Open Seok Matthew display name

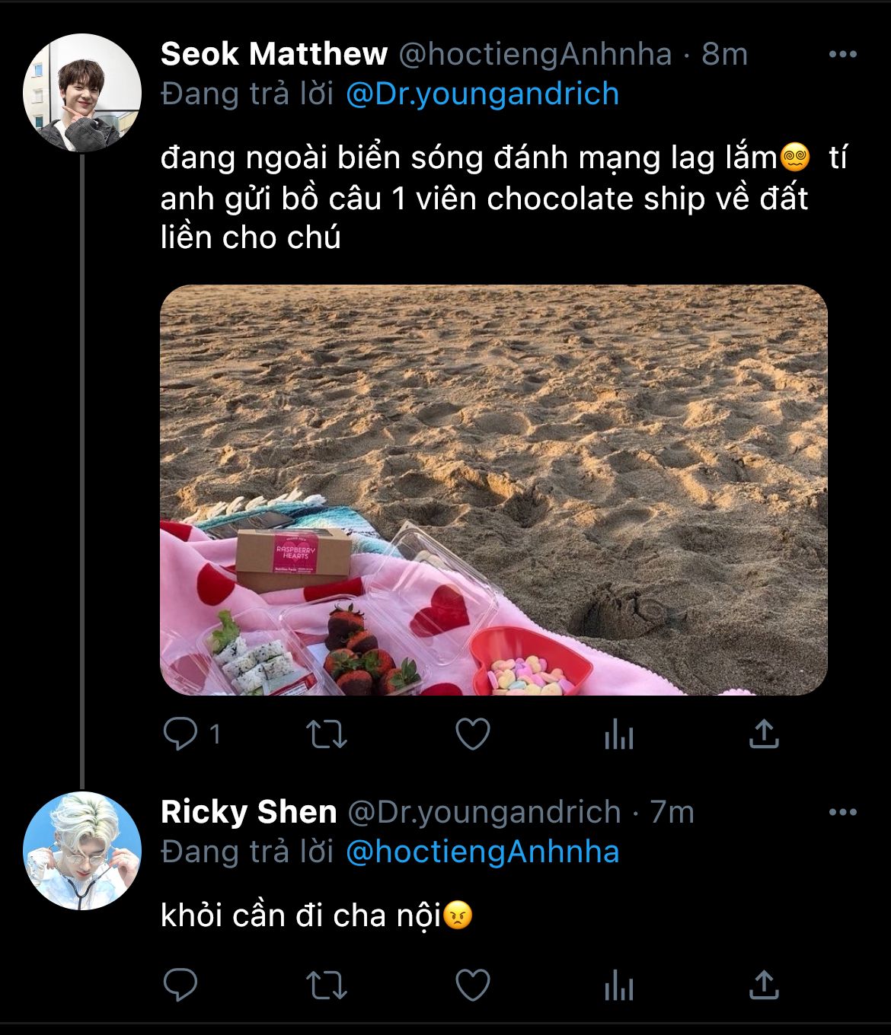(274, 55)
